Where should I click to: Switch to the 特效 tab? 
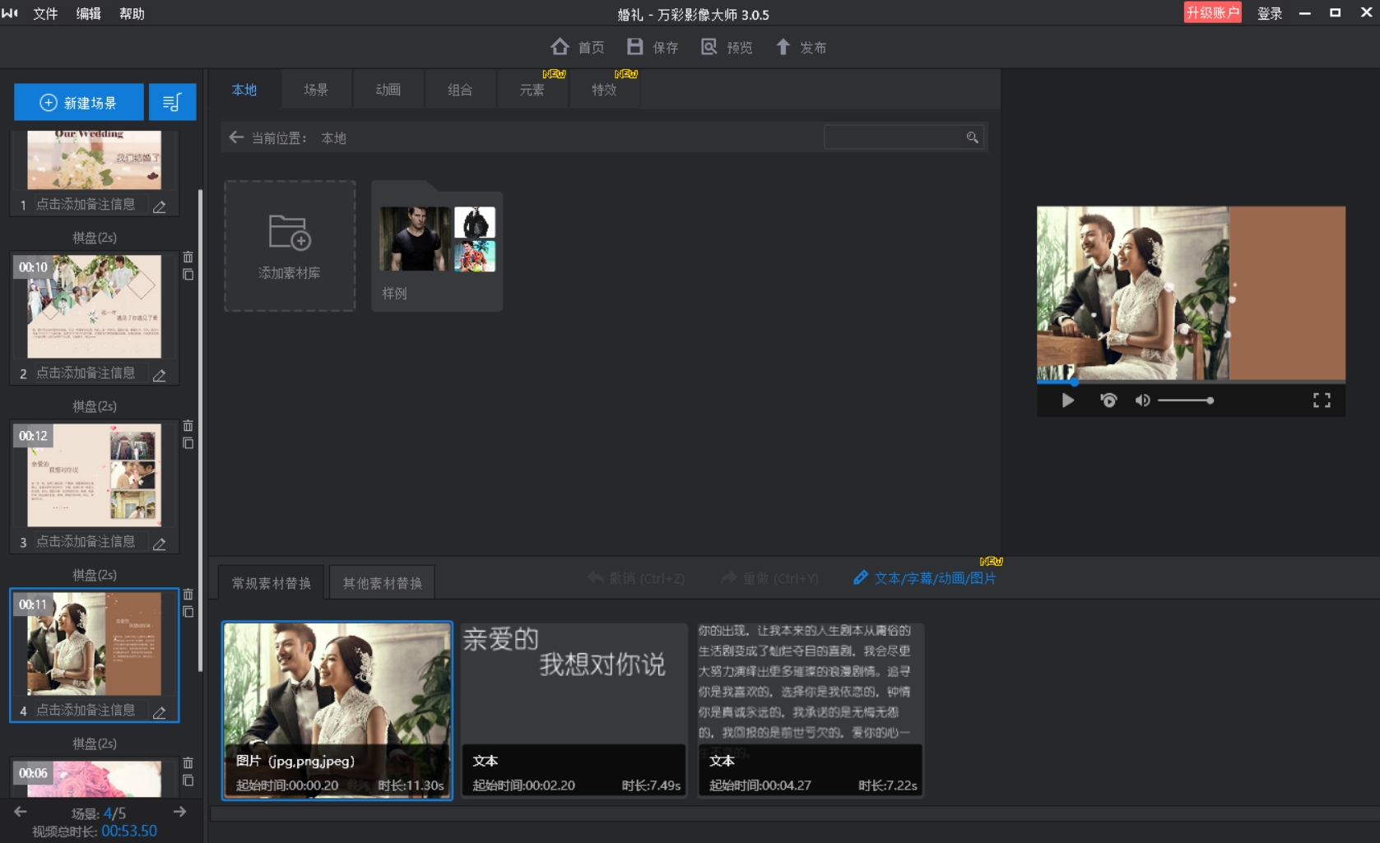point(604,90)
